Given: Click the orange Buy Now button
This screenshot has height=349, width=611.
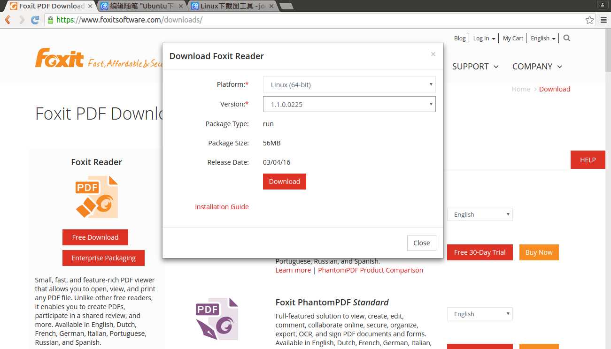Looking at the screenshot, I should 539,252.
